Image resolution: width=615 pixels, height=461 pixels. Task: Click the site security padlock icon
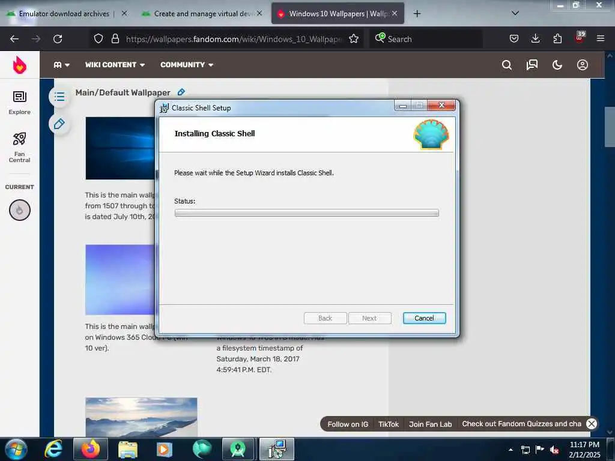point(115,39)
